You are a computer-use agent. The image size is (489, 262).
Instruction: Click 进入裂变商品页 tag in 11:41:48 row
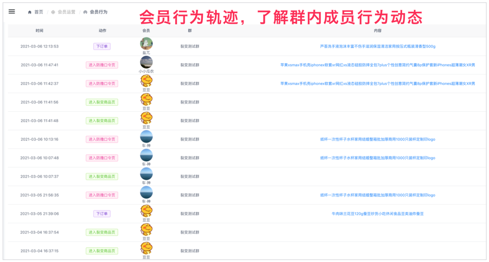click(102, 121)
